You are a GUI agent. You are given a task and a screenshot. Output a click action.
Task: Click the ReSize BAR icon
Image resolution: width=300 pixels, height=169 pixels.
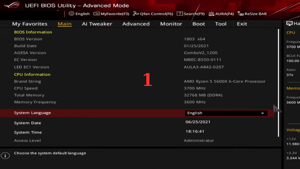click(240, 14)
